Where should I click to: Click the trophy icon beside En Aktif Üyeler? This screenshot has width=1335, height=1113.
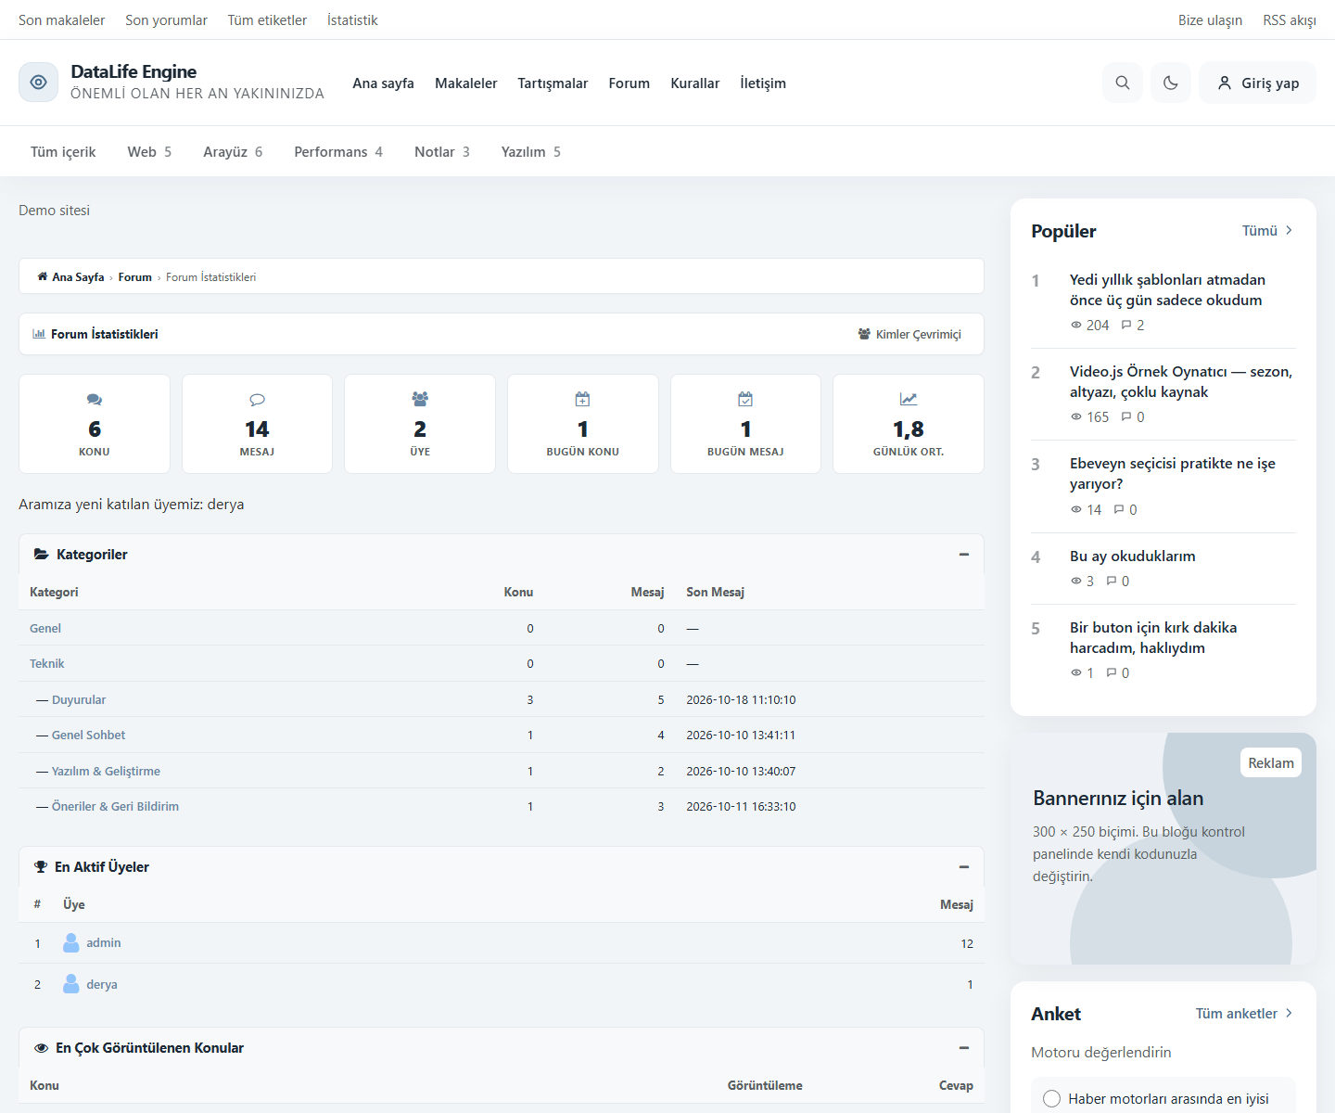(x=41, y=866)
